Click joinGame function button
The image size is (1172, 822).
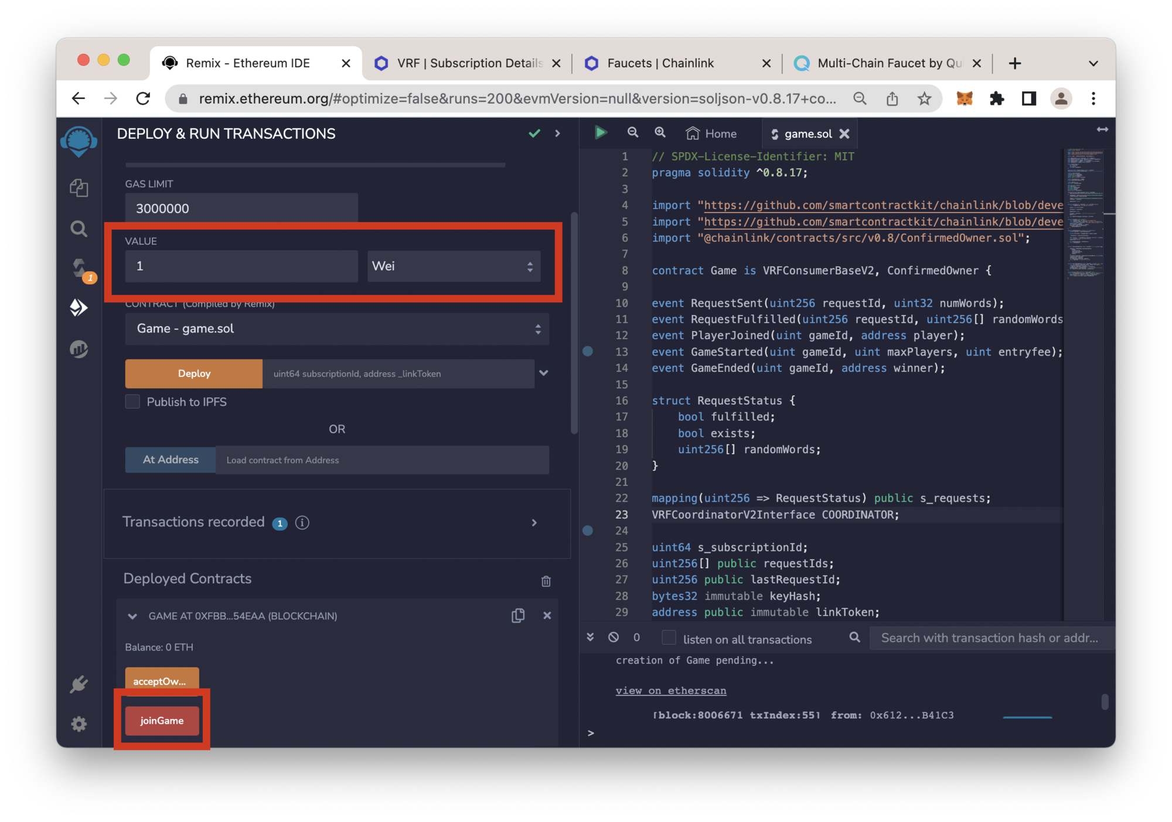[162, 721]
